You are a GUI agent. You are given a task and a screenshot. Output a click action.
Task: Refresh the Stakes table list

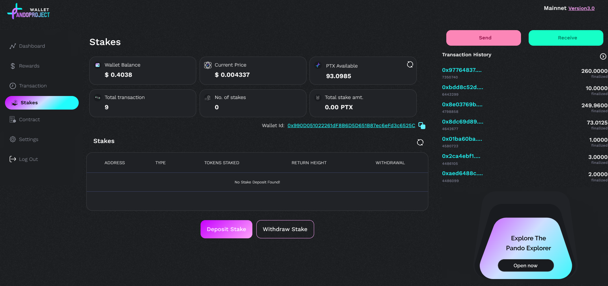[x=420, y=142]
